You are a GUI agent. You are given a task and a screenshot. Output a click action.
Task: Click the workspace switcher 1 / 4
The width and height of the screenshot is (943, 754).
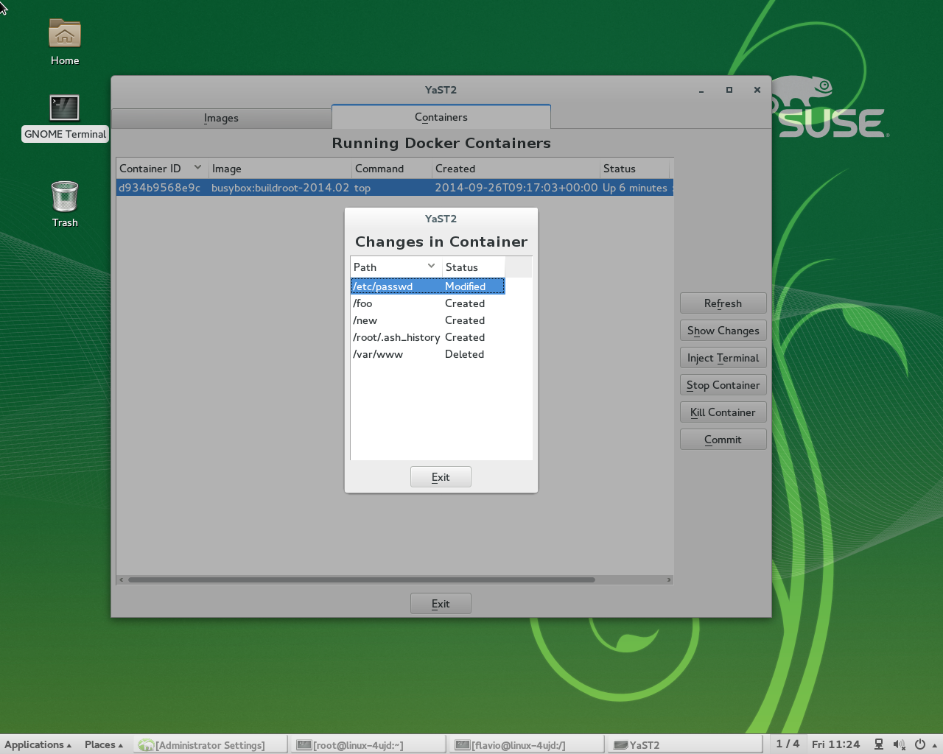click(787, 744)
